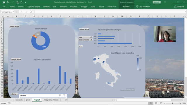
Task: Click the Undo arrow icon
Action: [x=8, y=2]
